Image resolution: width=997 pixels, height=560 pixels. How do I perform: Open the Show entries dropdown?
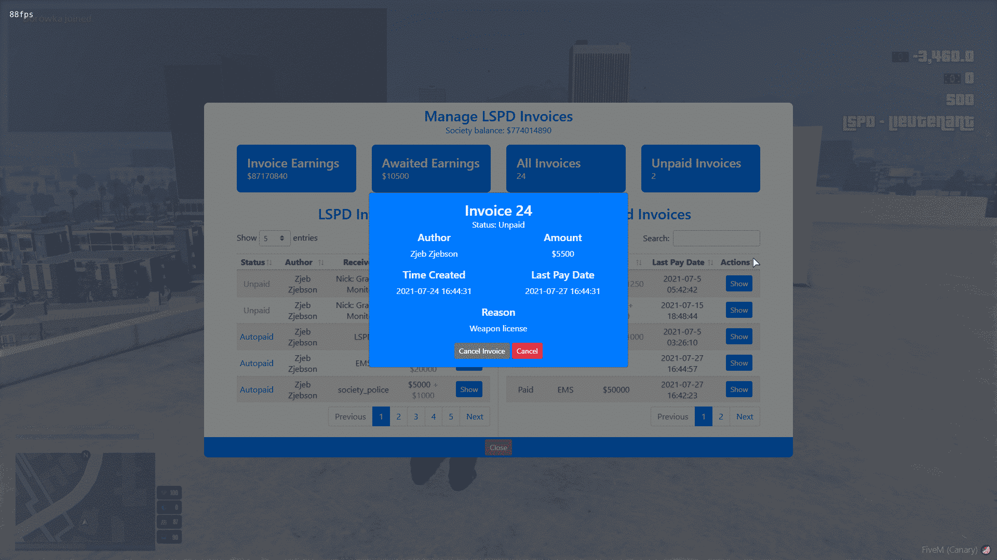[274, 238]
